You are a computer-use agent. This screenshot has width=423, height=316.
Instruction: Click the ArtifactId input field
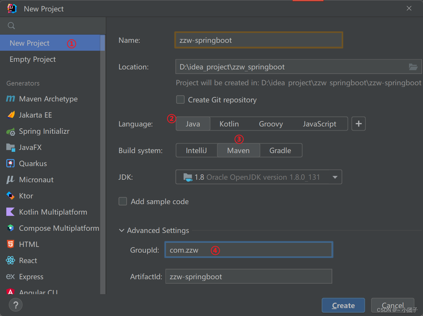pos(249,276)
